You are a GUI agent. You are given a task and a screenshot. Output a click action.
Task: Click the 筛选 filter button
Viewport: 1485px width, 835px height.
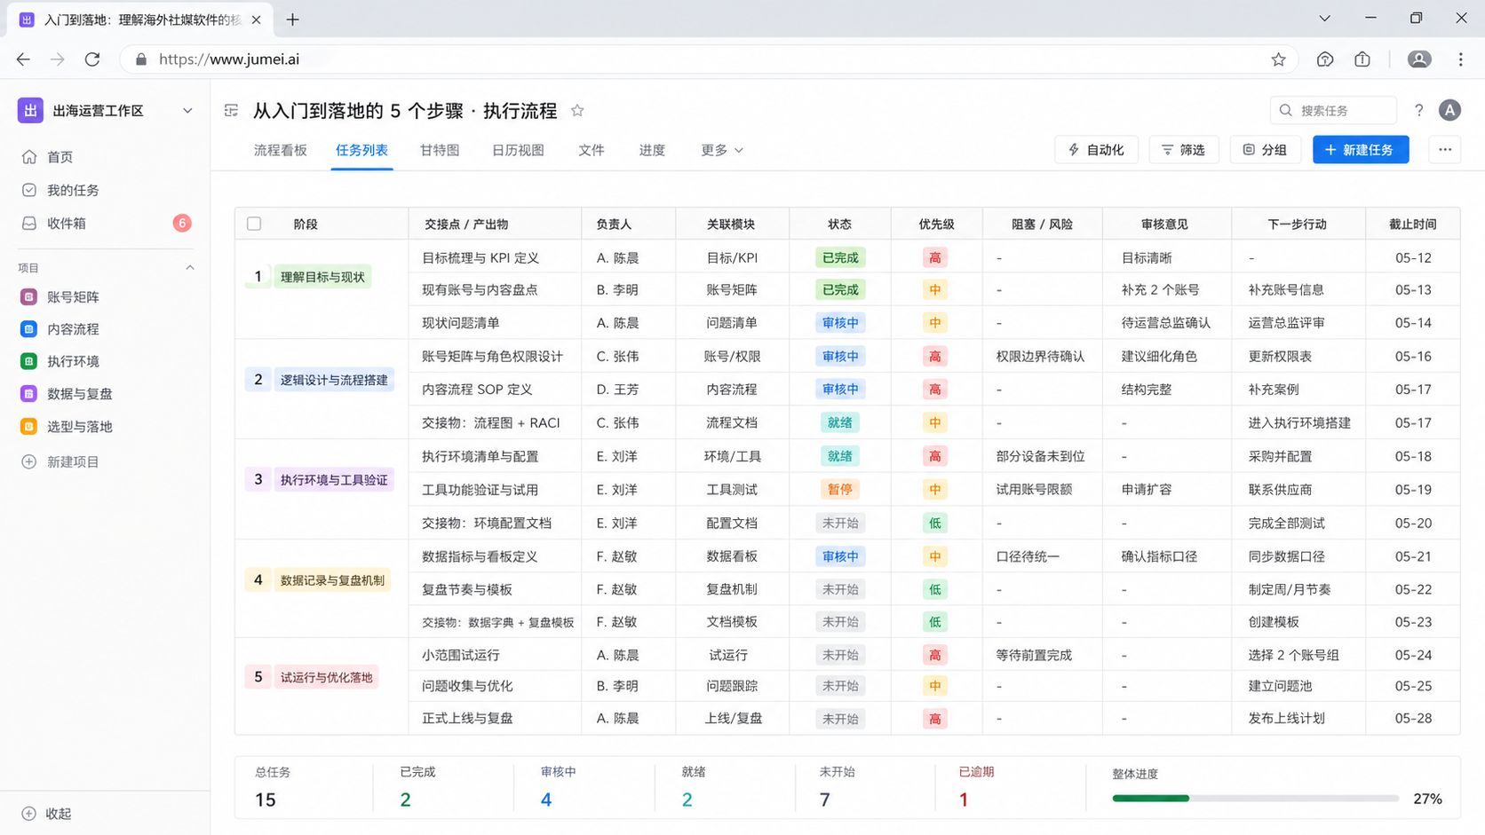tap(1184, 150)
